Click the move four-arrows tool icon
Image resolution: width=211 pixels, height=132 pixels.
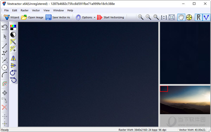tap(5, 93)
